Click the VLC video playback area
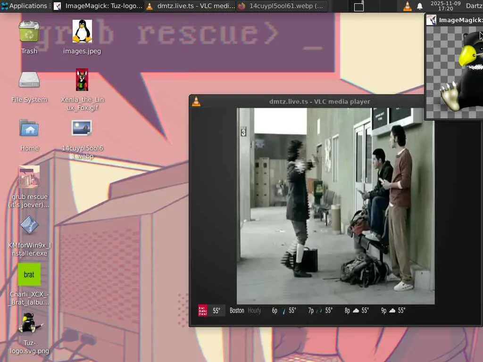 pyautogui.click(x=335, y=206)
